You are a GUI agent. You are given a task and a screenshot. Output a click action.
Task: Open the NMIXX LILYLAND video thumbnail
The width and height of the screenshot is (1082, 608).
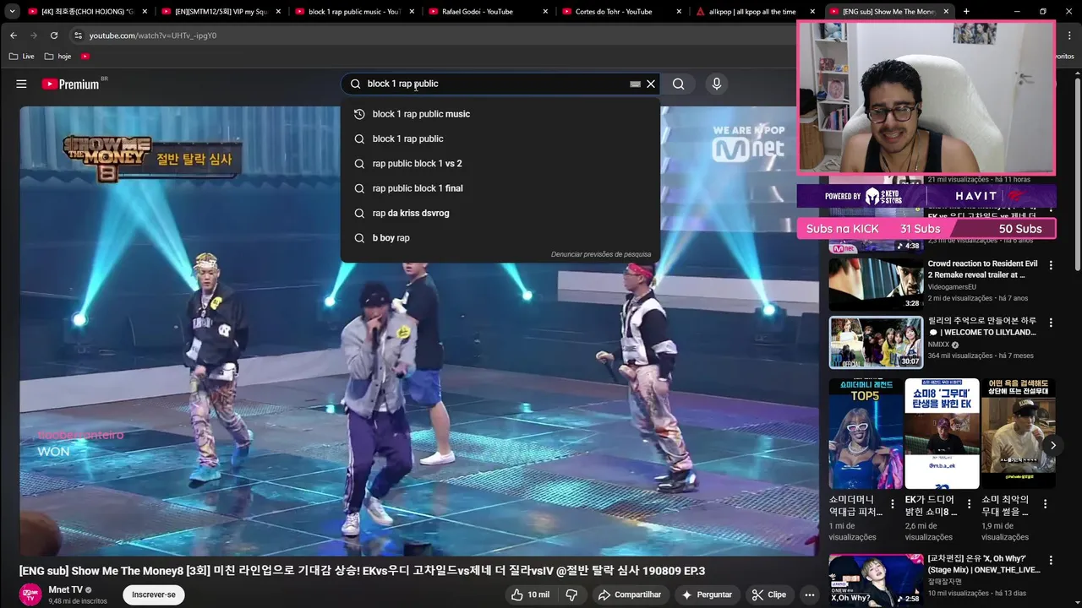pyautogui.click(x=876, y=342)
